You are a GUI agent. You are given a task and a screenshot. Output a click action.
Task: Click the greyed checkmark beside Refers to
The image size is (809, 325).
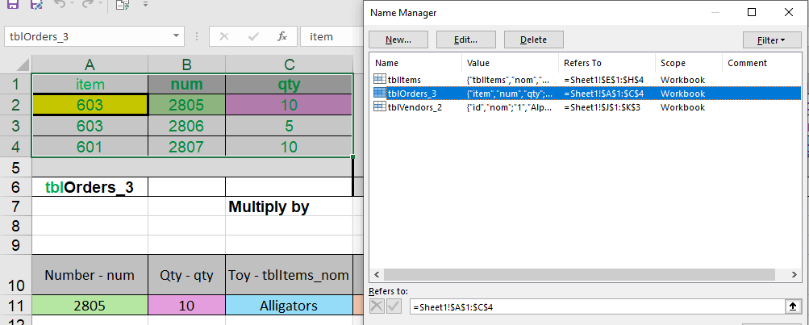394,306
